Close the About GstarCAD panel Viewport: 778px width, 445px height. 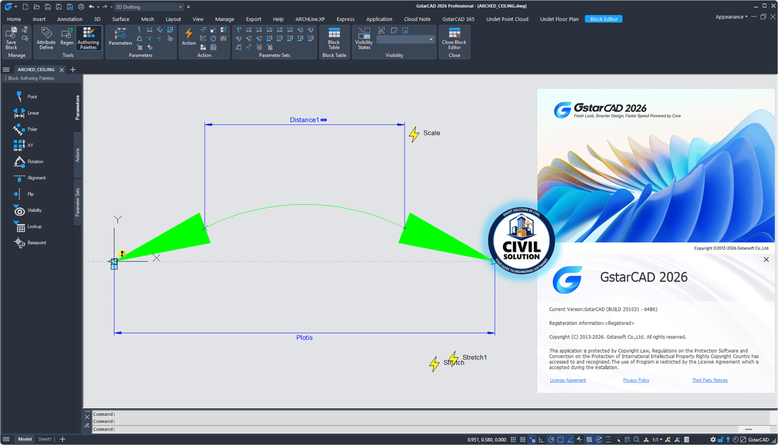766,259
